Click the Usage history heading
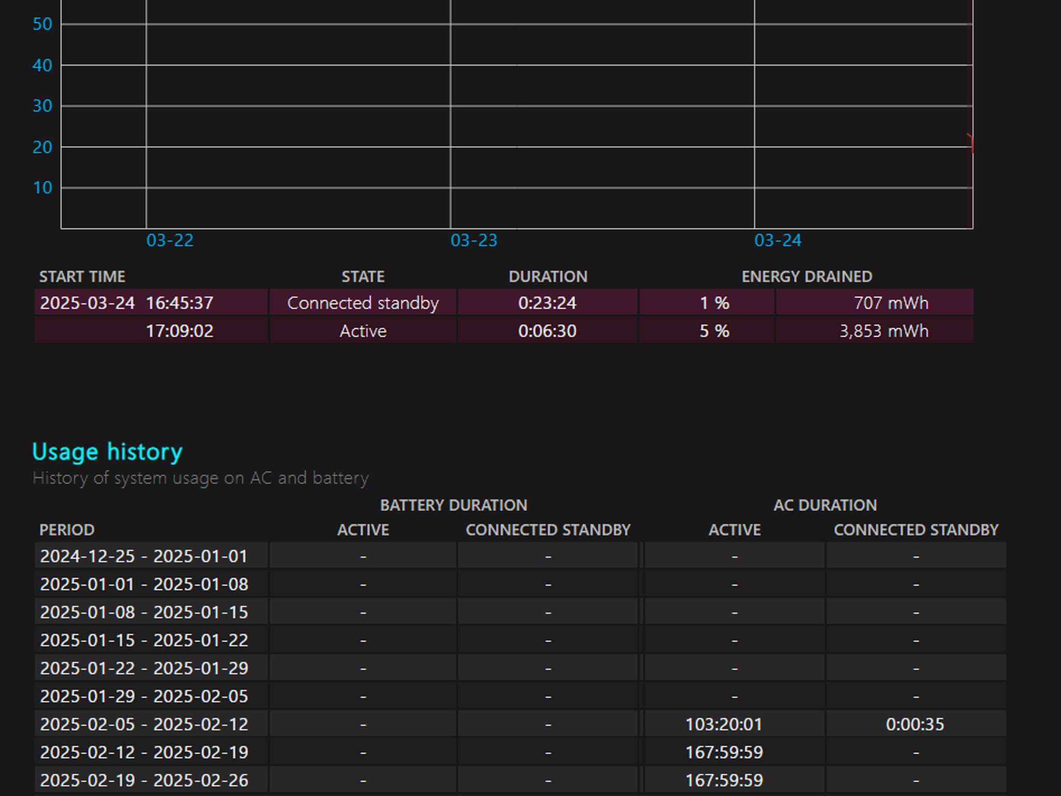Screen dimensions: 1061x796 107,451
